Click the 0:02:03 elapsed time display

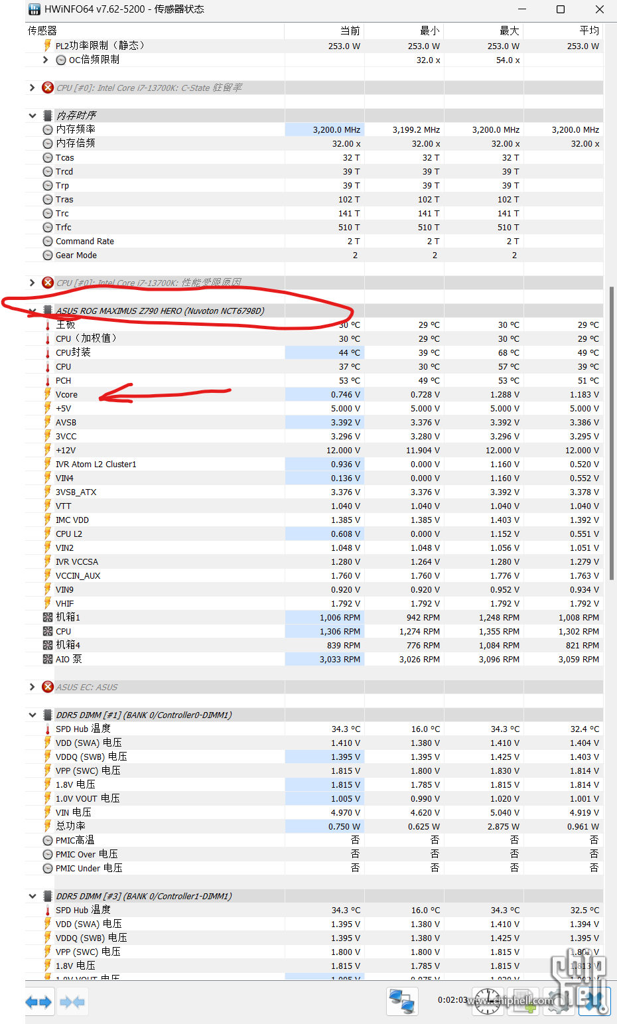452,999
